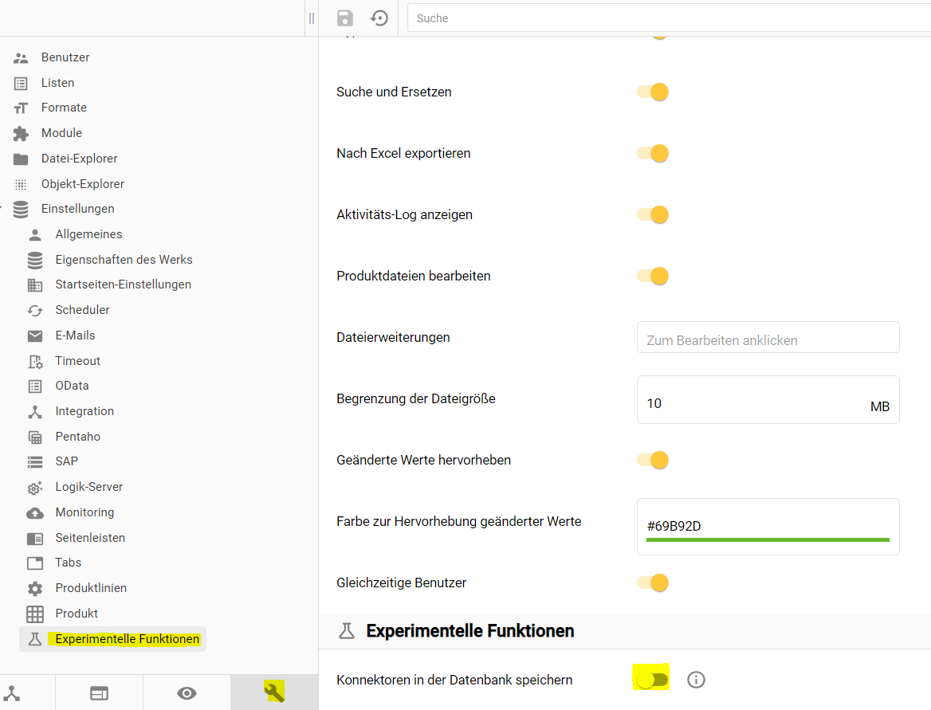The width and height of the screenshot is (931, 710).
Task: Select the E-Mails envelope icon
Action: tap(35, 335)
